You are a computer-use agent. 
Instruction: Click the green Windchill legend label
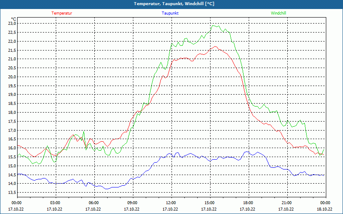279,13
